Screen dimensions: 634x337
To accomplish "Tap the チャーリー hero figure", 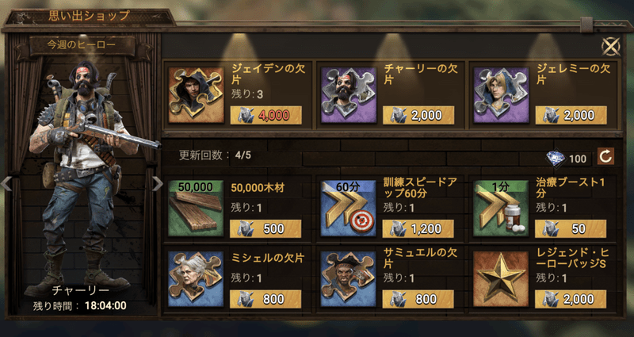I will pyautogui.click(x=89, y=178).
